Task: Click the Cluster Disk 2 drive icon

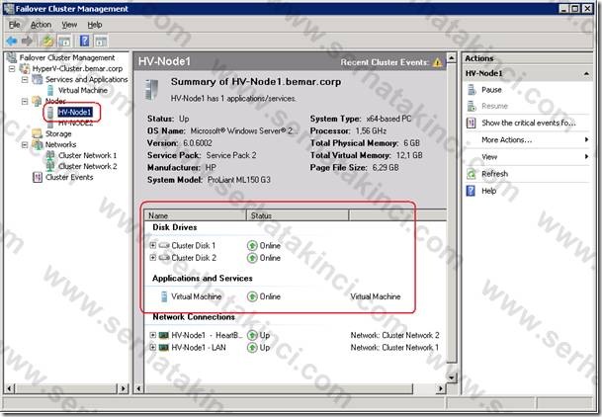Action: pyautogui.click(x=164, y=258)
